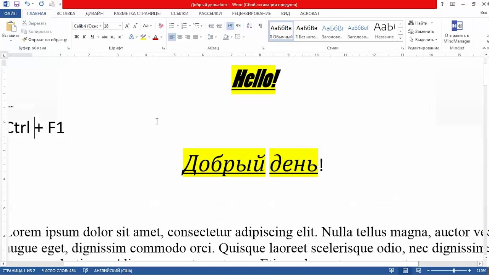Open the Change Case Aa dropdown
The image size is (489, 275).
pos(147,26)
